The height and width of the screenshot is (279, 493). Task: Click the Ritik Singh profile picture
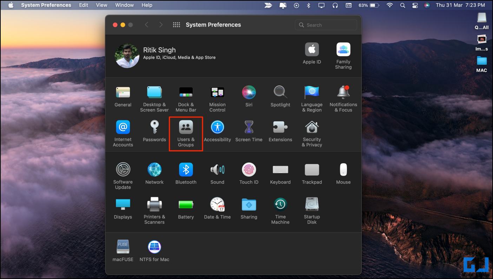(x=127, y=56)
